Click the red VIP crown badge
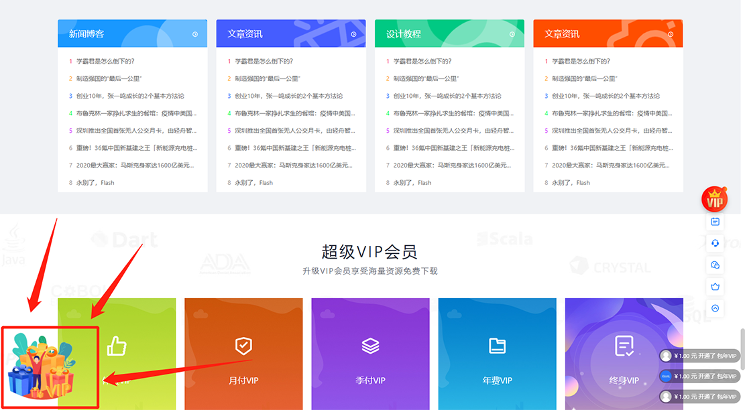The width and height of the screenshot is (745, 410). click(715, 200)
